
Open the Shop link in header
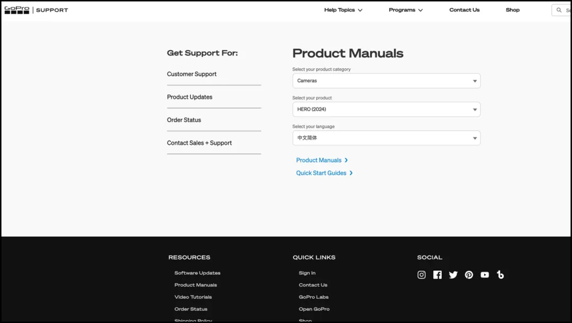click(513, 10)
